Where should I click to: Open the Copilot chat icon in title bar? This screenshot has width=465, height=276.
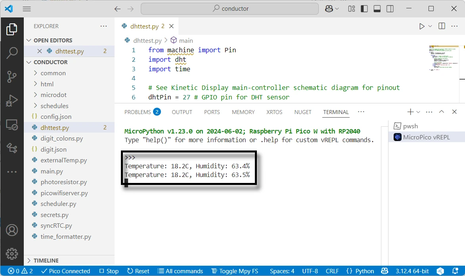[329, 9]
